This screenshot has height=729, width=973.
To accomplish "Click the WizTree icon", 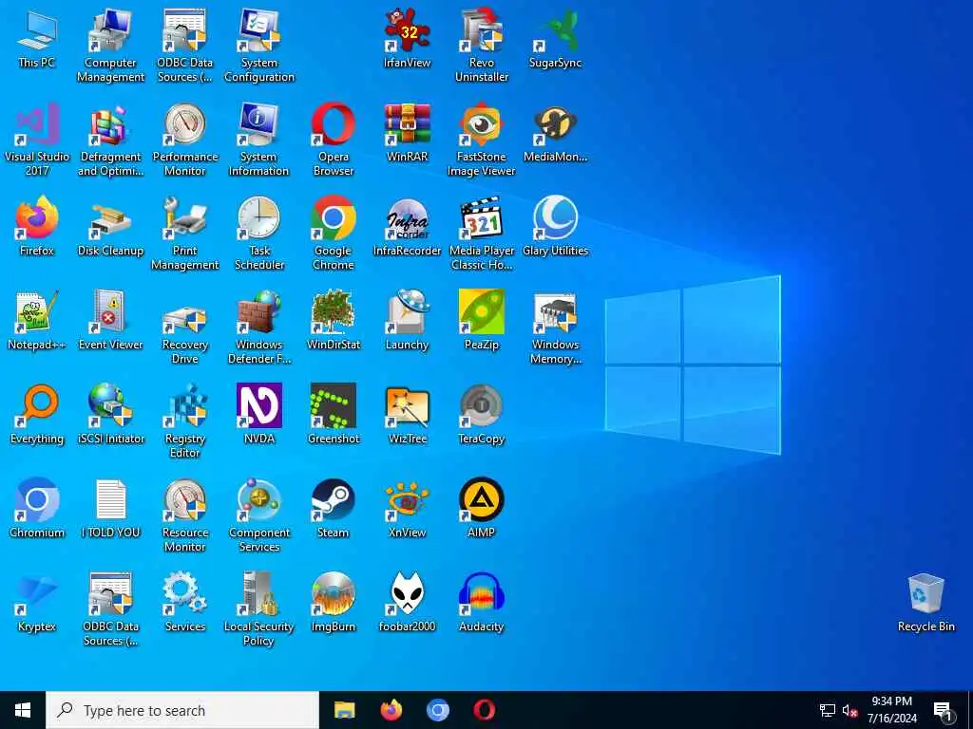I will [x=407, y=414].
